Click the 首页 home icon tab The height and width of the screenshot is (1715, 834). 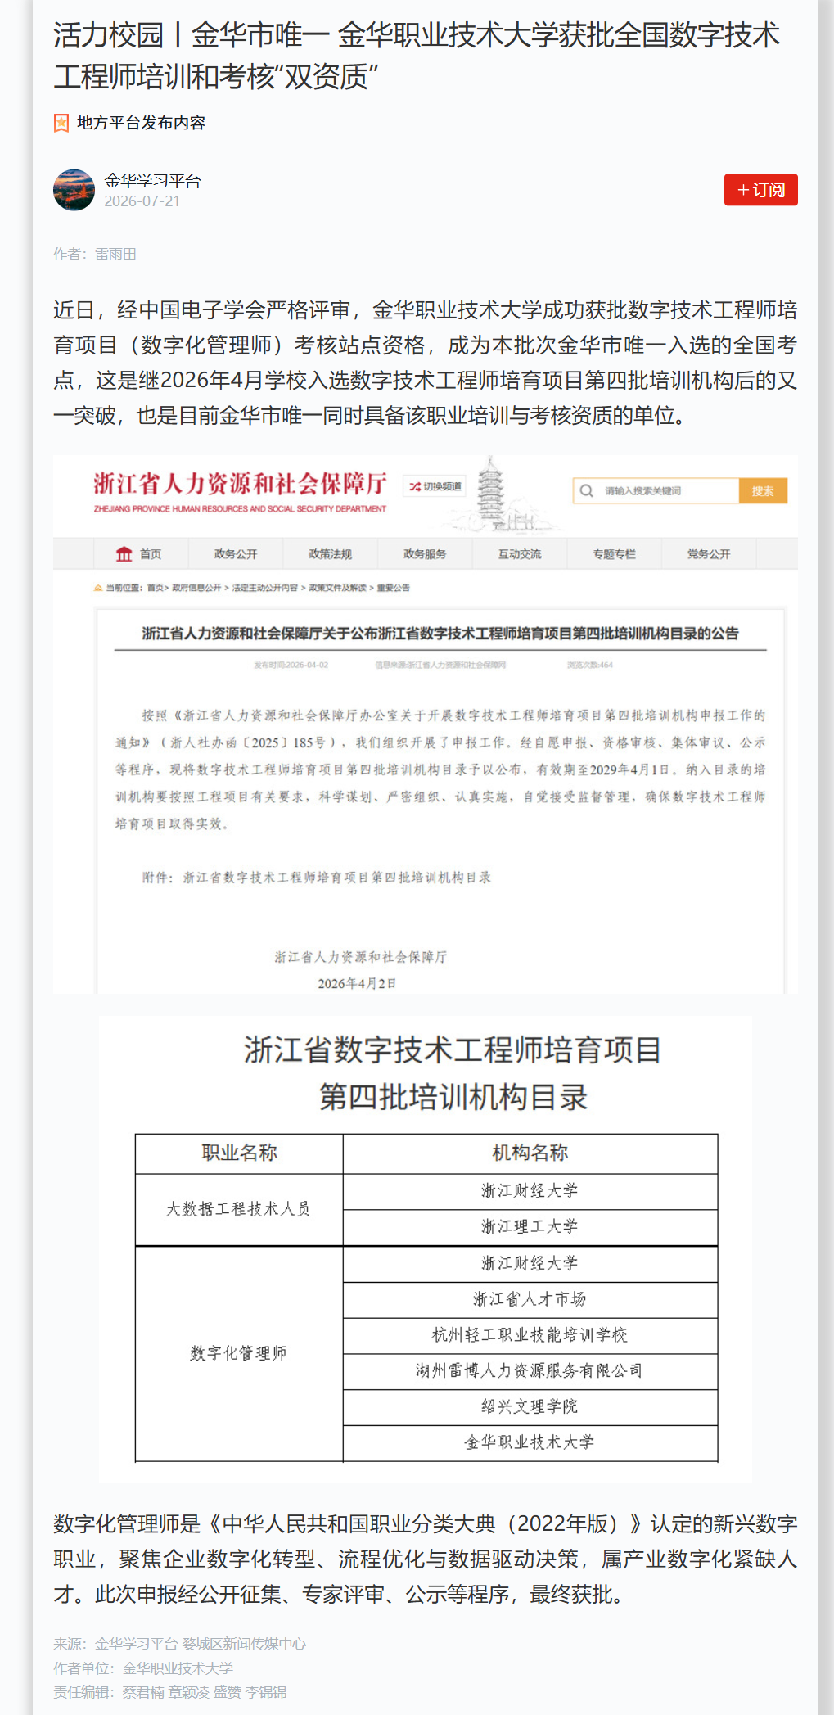(x=139, y=554)
